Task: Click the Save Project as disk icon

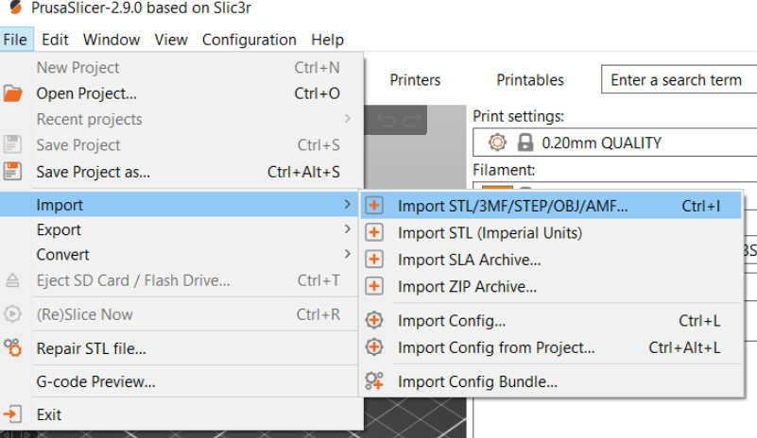Action: (x=12, y=171)
